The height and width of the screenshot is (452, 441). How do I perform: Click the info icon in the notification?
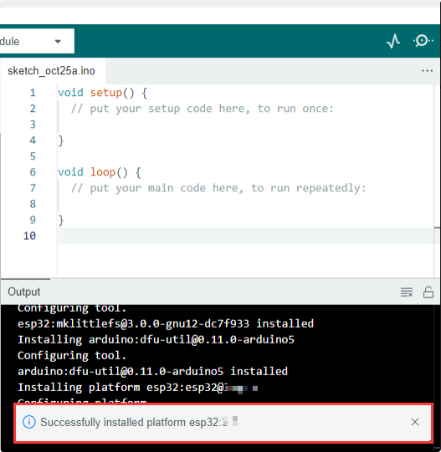[29, 422]
